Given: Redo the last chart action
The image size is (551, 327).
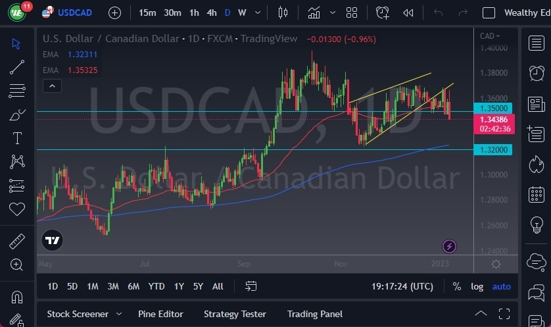Looking at the screenshot, I should click(x=463, y=13).
